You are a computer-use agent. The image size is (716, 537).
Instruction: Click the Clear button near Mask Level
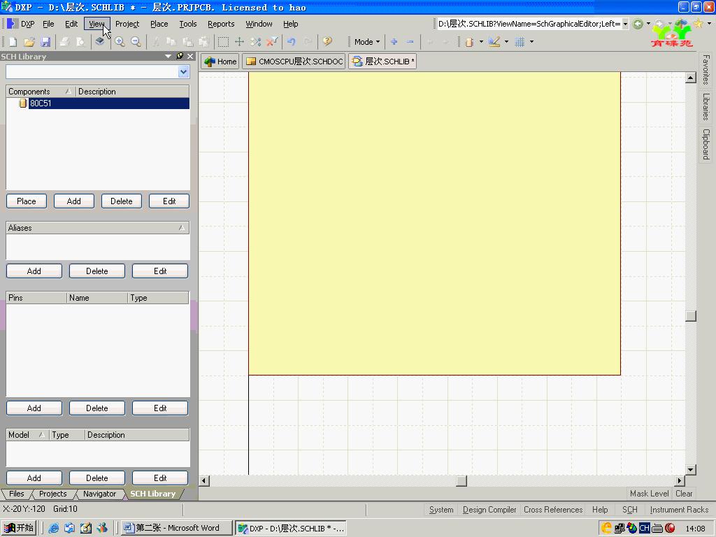[x=684, y=494]
